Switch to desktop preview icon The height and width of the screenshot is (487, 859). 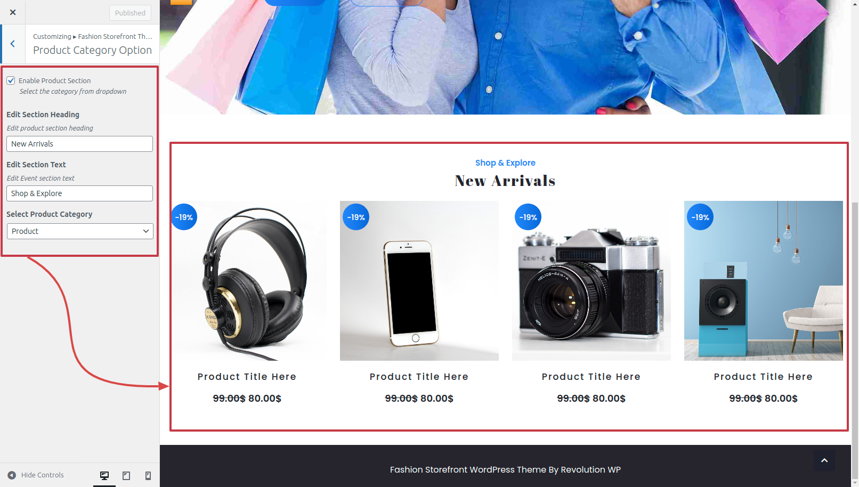tap(104, 475)
